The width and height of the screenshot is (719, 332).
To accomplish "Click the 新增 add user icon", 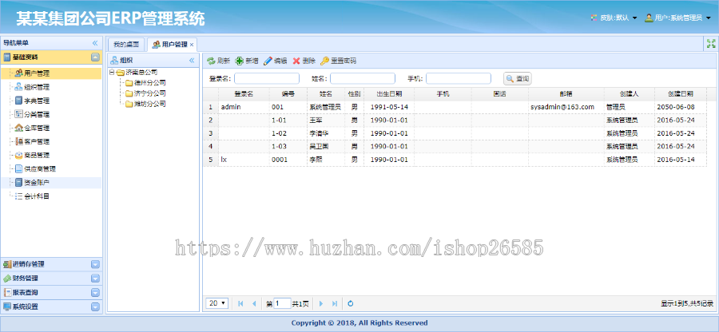I will [240, 61].
